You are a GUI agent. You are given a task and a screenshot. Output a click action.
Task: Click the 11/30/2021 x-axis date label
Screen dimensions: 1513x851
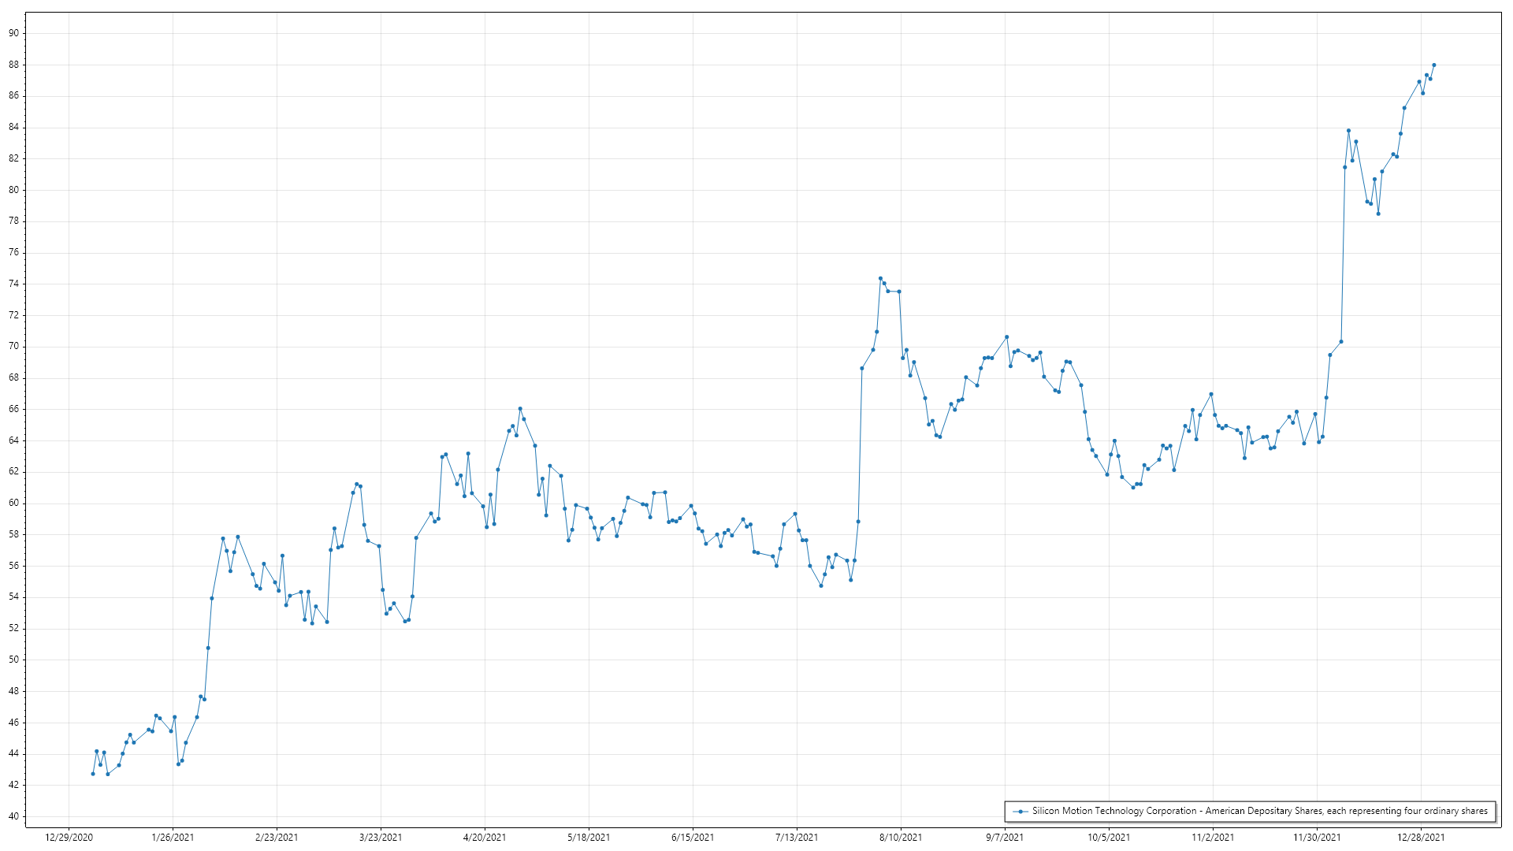pyautogui.click(x=1317, y=838)
